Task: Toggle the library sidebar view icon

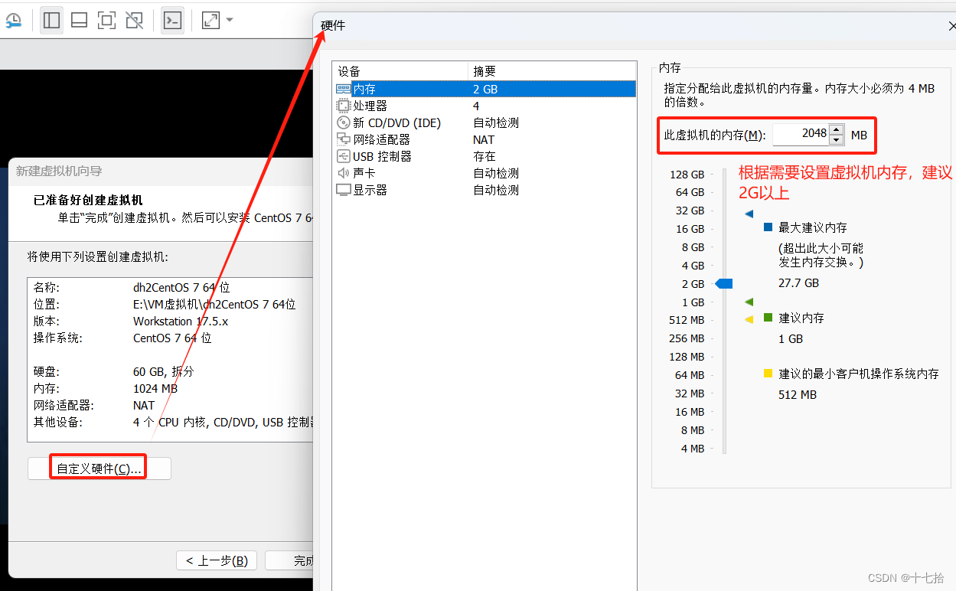Action: (52, 21)
